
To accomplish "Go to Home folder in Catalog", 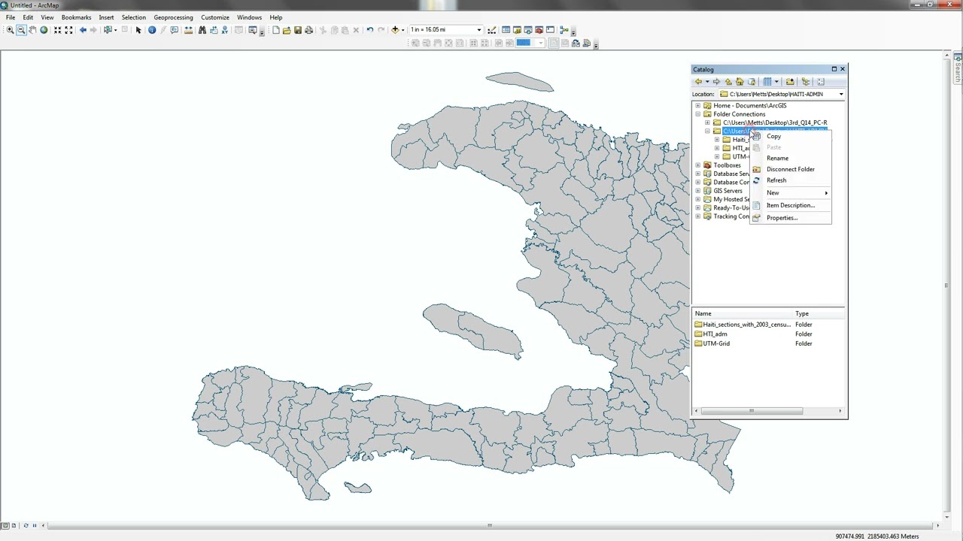I will click(740, 82).
